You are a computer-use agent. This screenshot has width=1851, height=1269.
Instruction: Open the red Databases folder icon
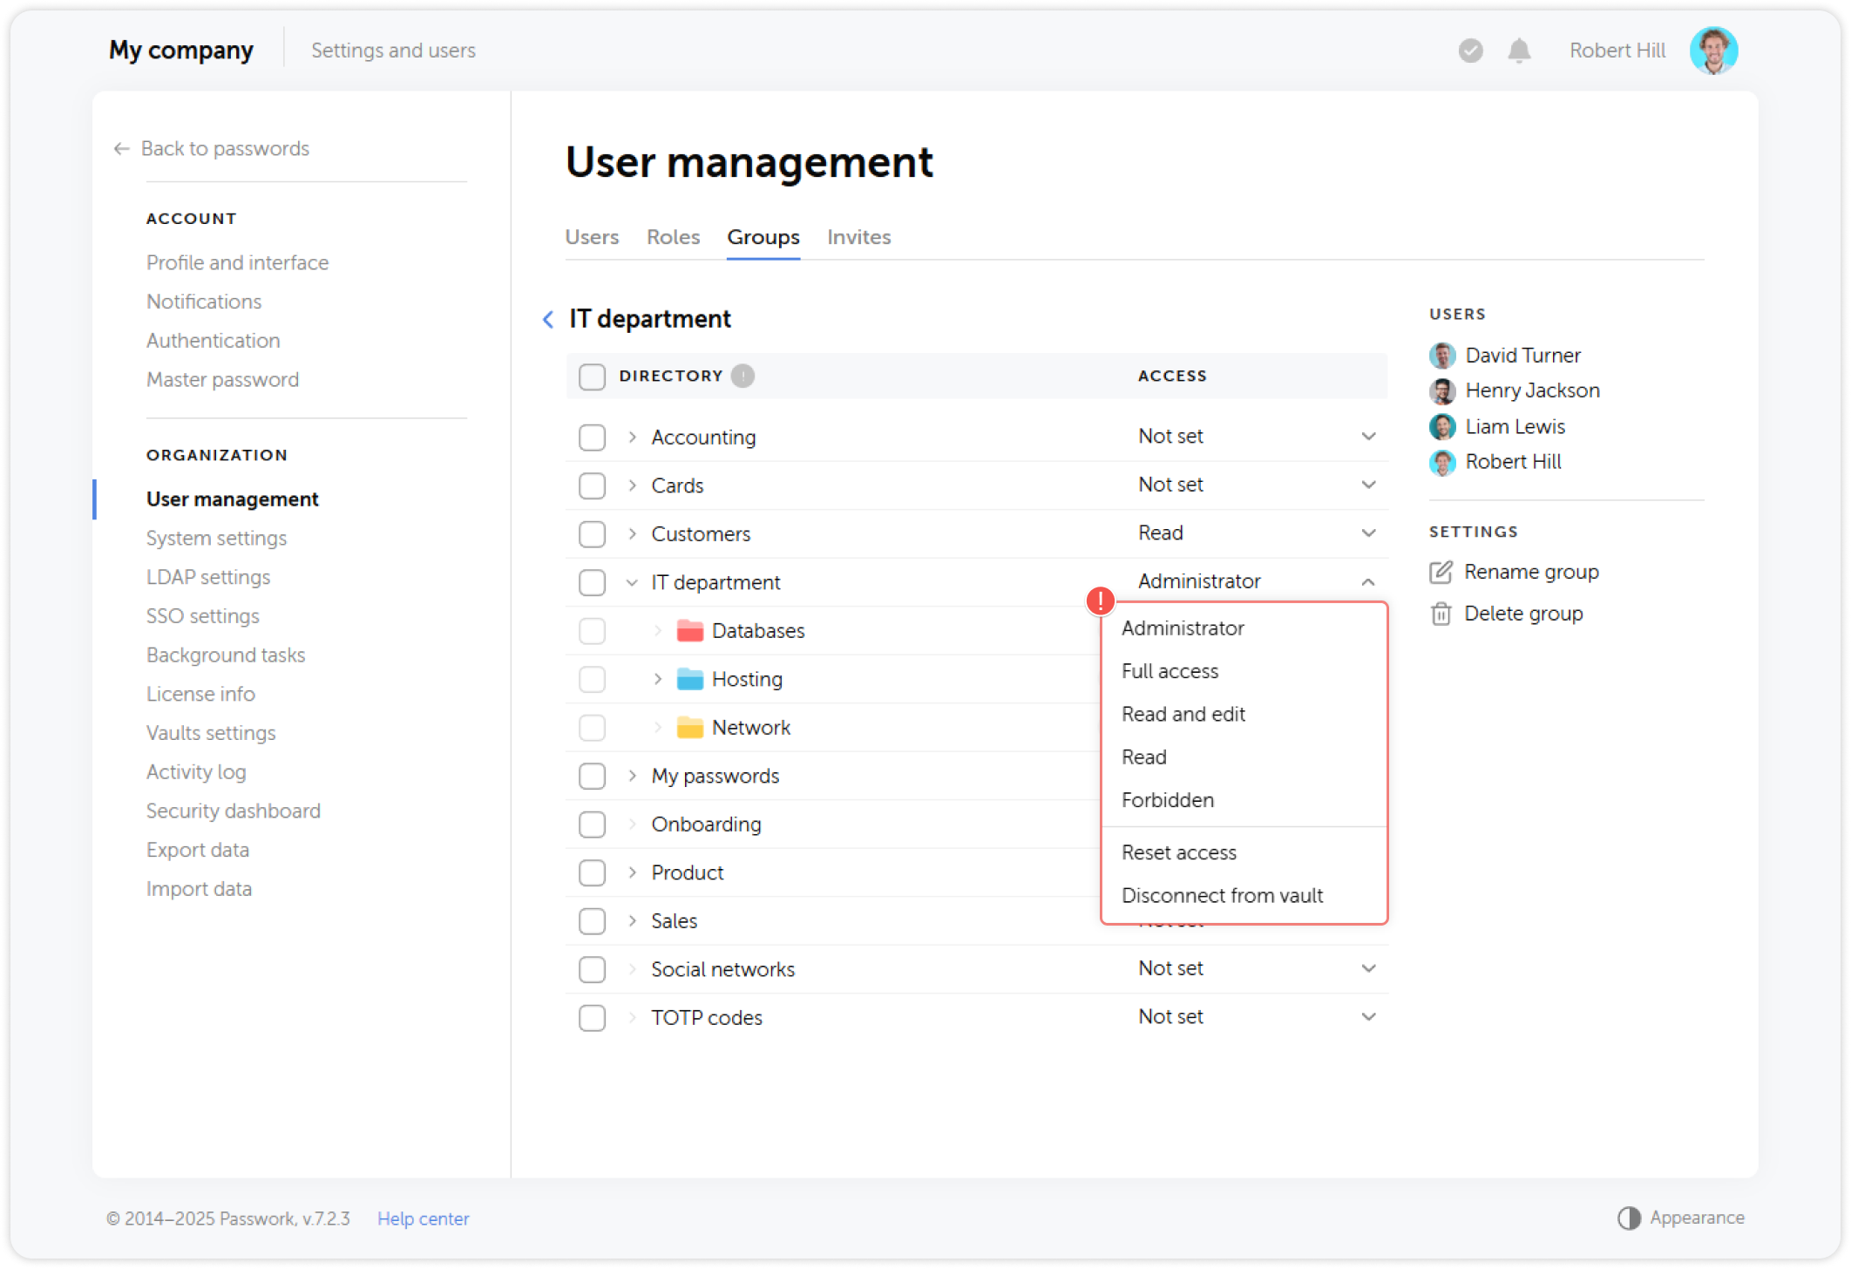(x=691, y=629)
